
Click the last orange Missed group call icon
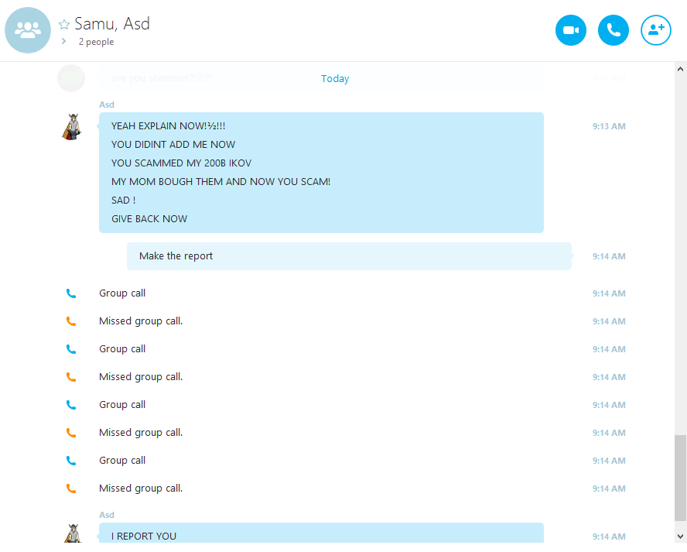click(71, 489)
